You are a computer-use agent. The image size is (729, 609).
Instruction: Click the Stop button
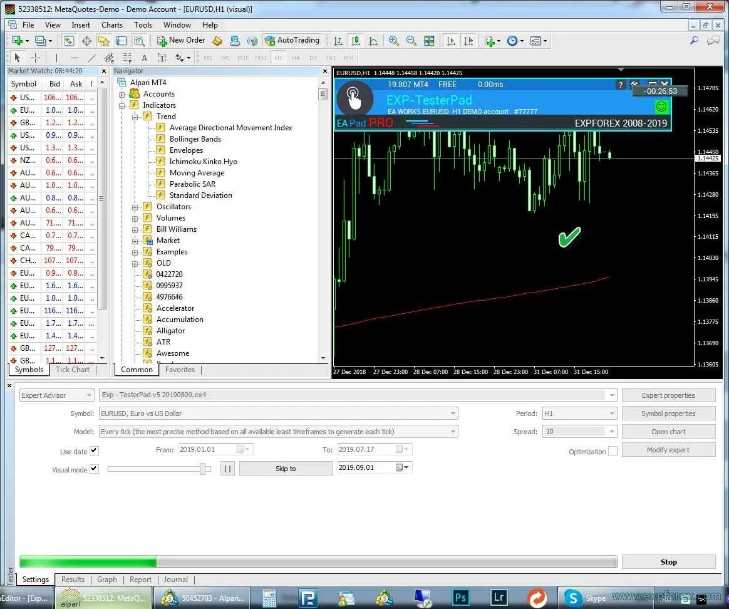(x=668, y=561)
